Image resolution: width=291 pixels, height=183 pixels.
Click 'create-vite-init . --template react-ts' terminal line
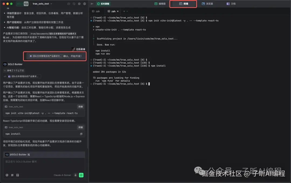[119, 30]
